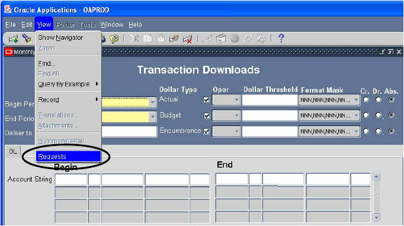Click the Copy toolbar icon

point(148,39)
